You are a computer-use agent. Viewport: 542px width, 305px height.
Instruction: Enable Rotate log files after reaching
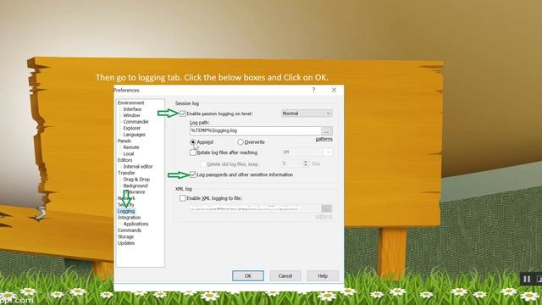193,152
